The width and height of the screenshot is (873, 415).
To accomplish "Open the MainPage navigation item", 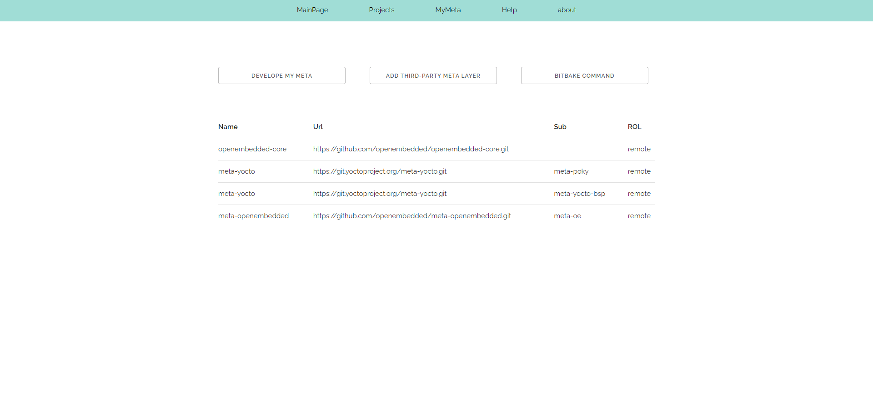I will [312, 10].
